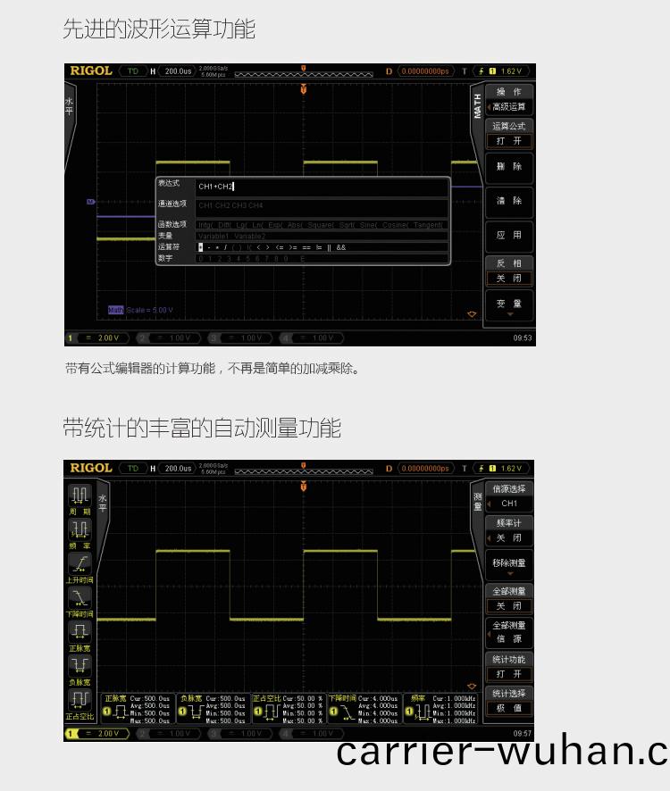670x791 pixels.
Task: Toggle the 频率计 frequency counter setting
Action: (x=508, y=538)
